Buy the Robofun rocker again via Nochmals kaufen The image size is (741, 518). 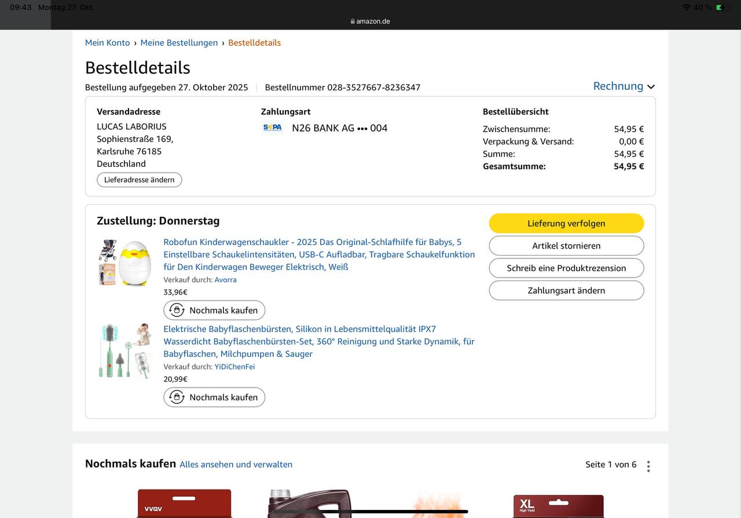(x=214, y=311)
